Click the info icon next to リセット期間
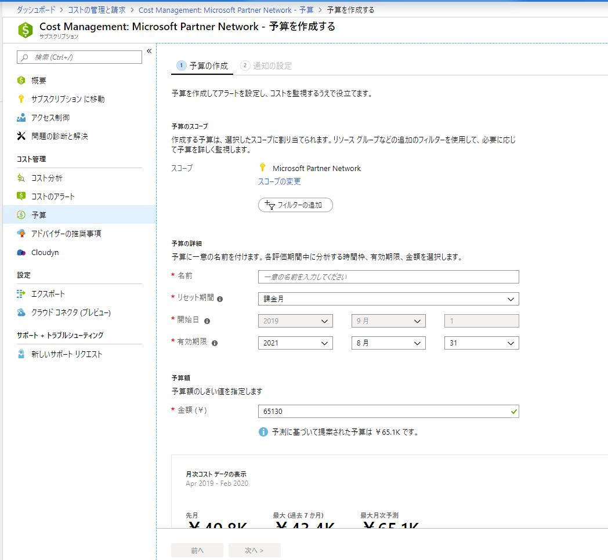608x560 pixels. tap(220, 299)
